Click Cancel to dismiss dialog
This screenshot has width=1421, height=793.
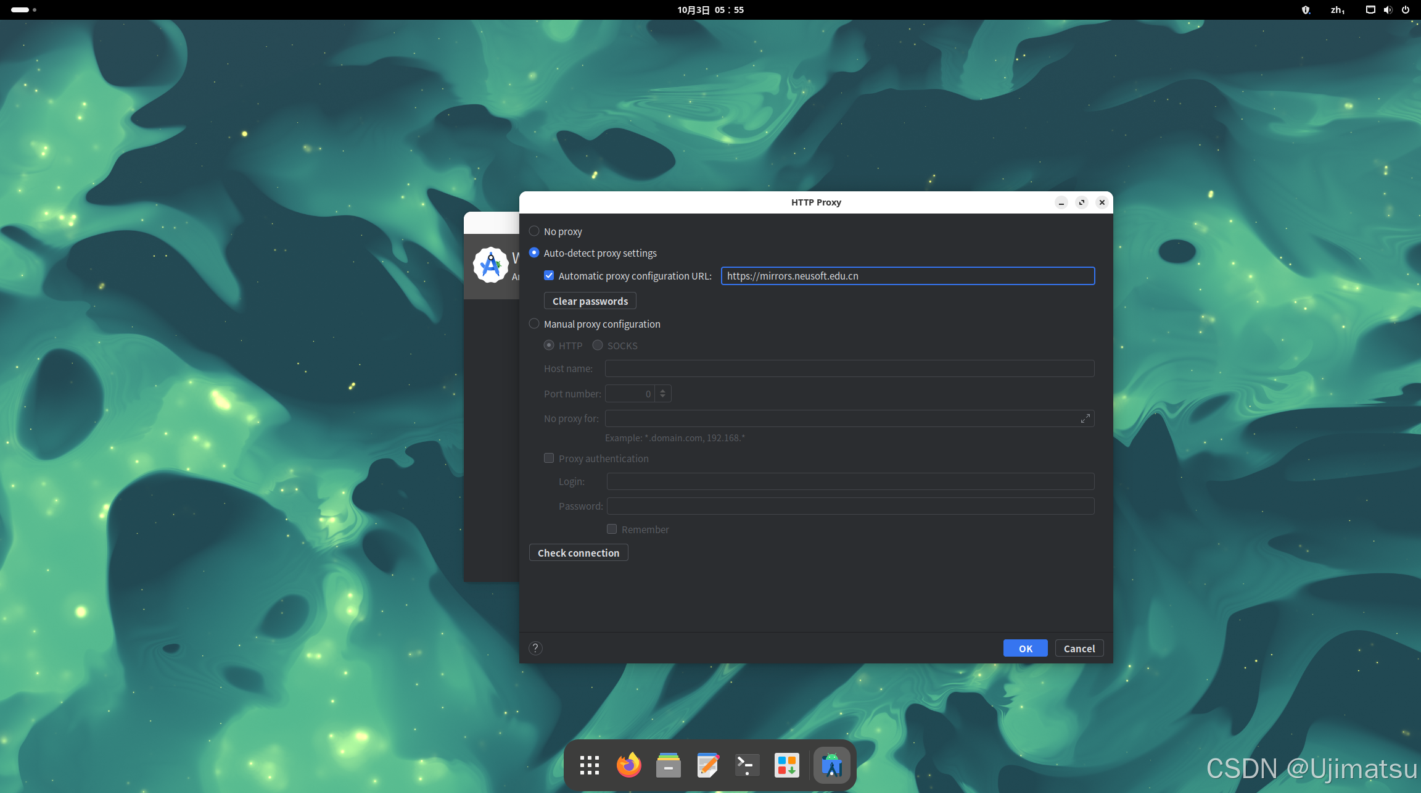pos(1079,649)
